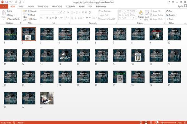This screenshot has width=187, height=124.
Task: Open the FILEminimizer tab
Action: coord(101,7)
